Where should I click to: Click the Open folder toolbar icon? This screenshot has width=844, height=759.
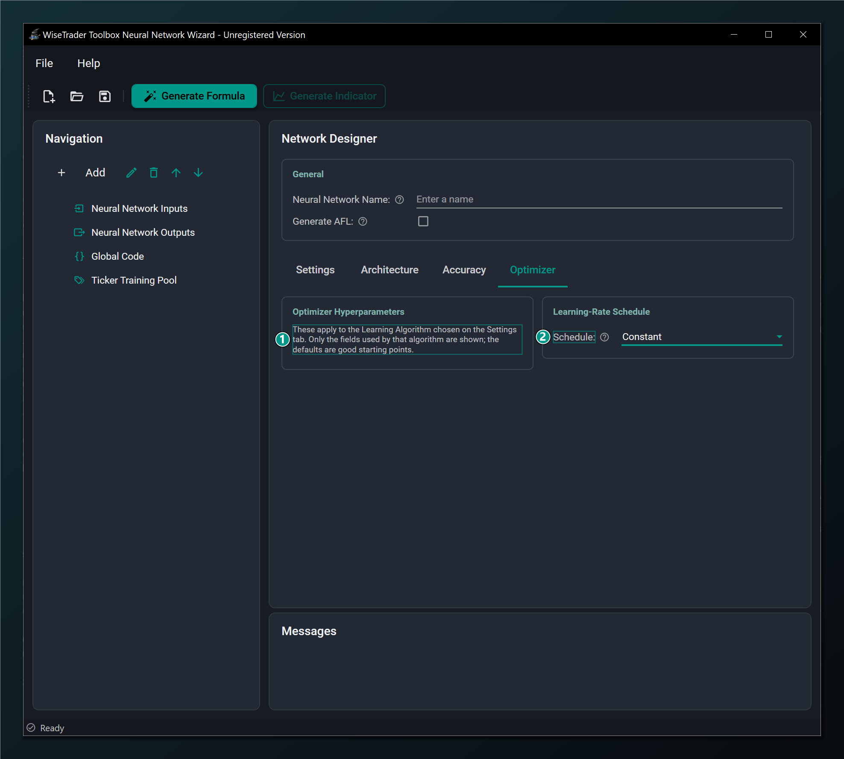tap(77, 96)
